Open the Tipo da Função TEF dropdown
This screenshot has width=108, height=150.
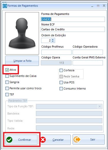pyautogui.click(x=100, y=106)
